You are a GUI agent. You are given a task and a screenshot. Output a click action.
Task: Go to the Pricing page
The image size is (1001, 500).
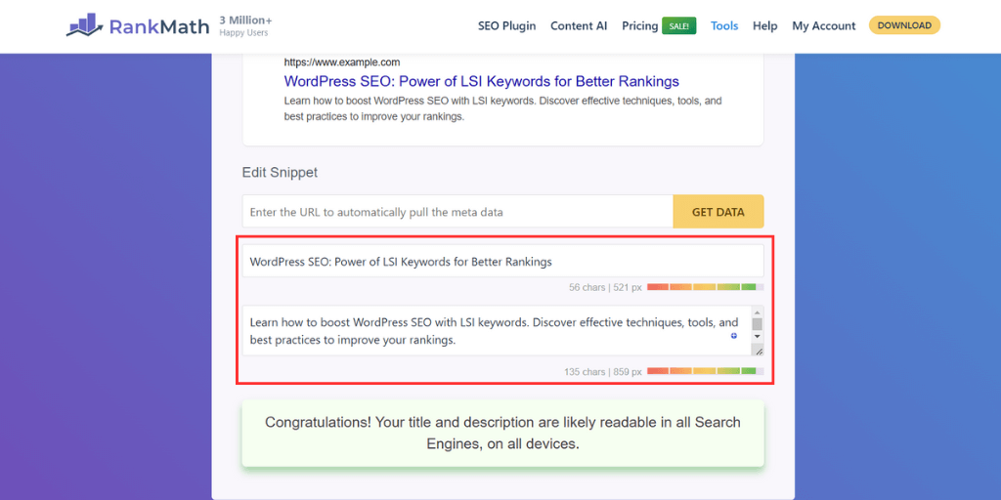(639, 26)
